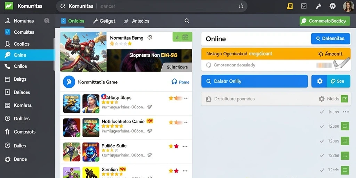
Task: Toggle the green box beside Nlalds
Action: pos(345,99)
